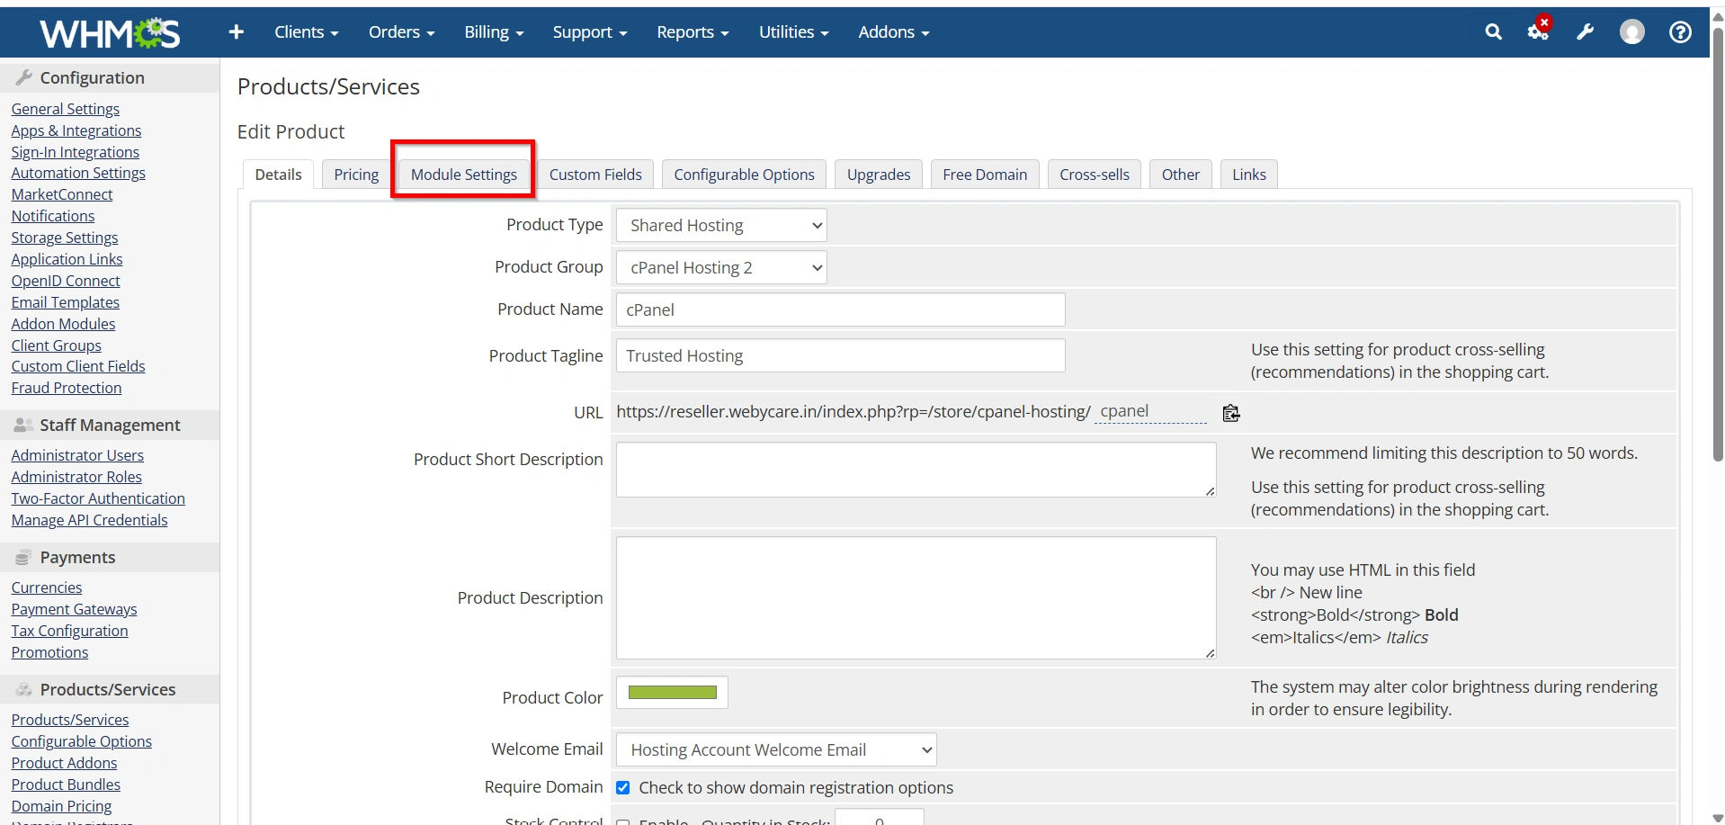
Task: Open MarketConnect link
Action: click(62, 194)
